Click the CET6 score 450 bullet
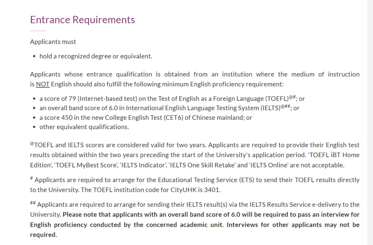The image size is (373, 245). click(x=146, y=118)
